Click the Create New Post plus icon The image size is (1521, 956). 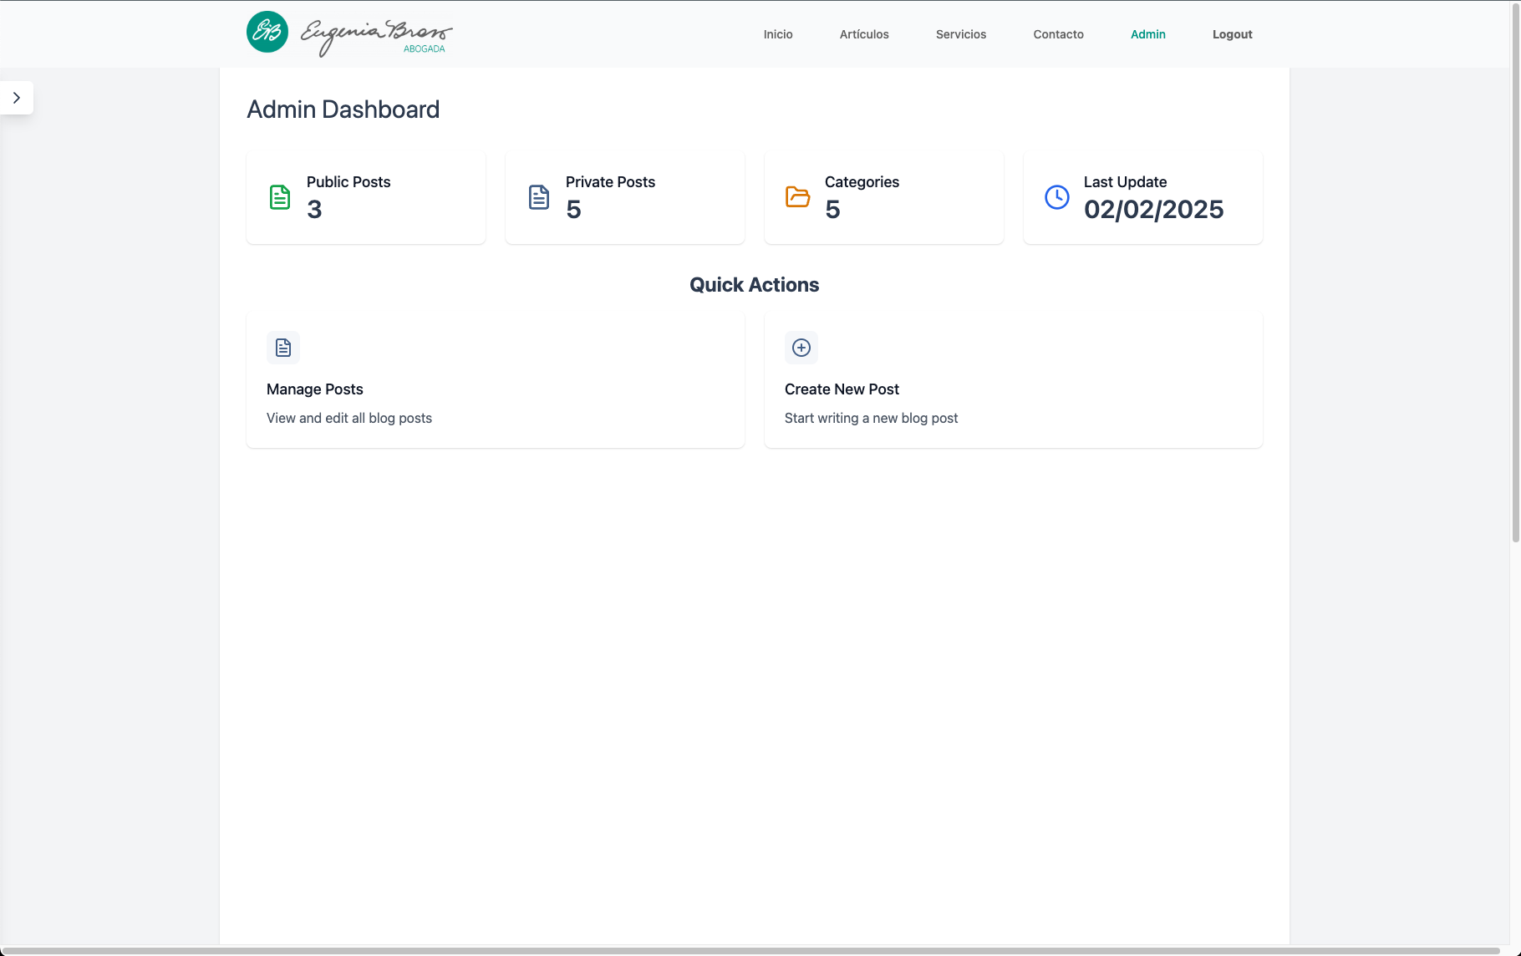pyautogui.click(x=801, y=348)
